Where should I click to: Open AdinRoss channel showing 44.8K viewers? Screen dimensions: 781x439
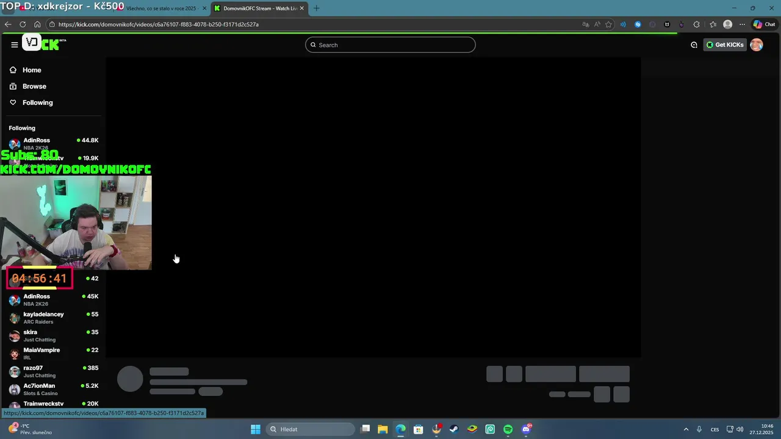(x=54, y=144)
